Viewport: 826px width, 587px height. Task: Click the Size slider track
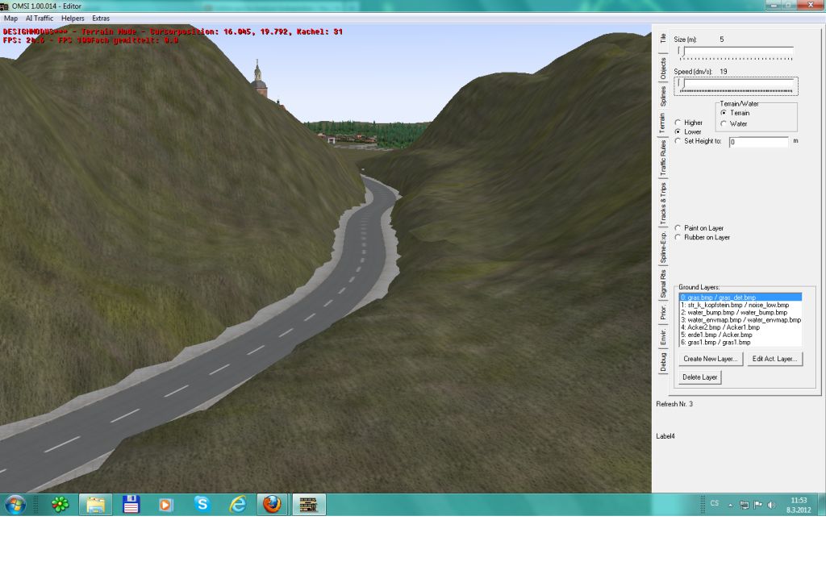pos(737,51)
